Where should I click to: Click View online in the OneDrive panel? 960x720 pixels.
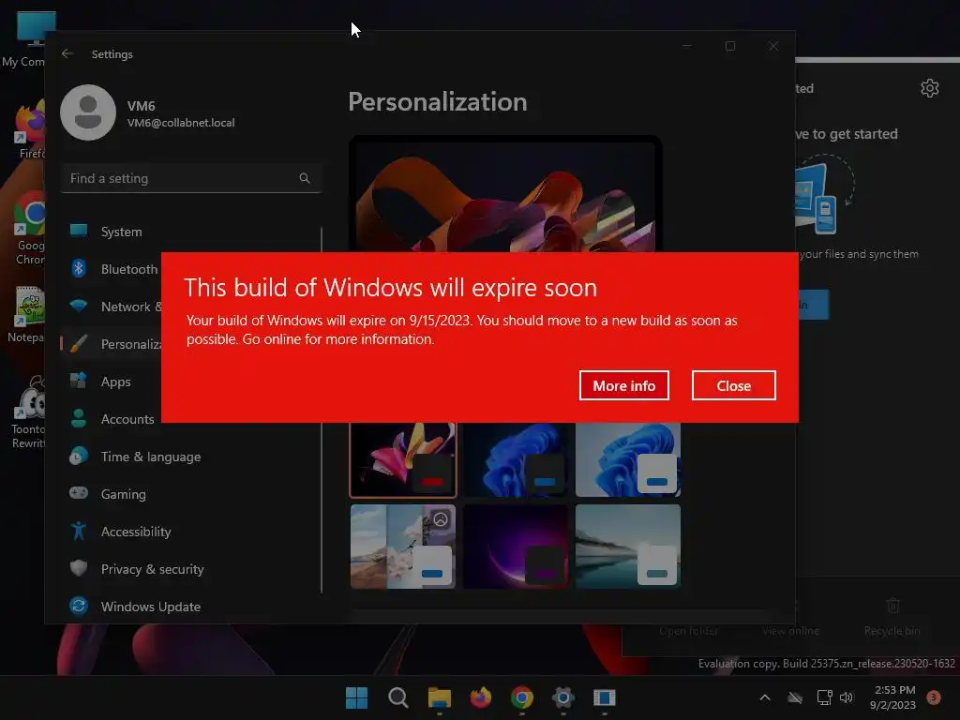coord(790,631)
